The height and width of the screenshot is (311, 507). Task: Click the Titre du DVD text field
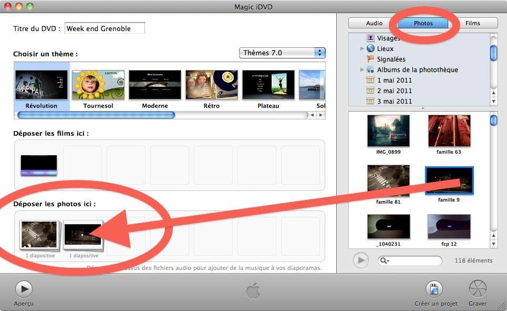pyautogui.click(x=105, y=28)
